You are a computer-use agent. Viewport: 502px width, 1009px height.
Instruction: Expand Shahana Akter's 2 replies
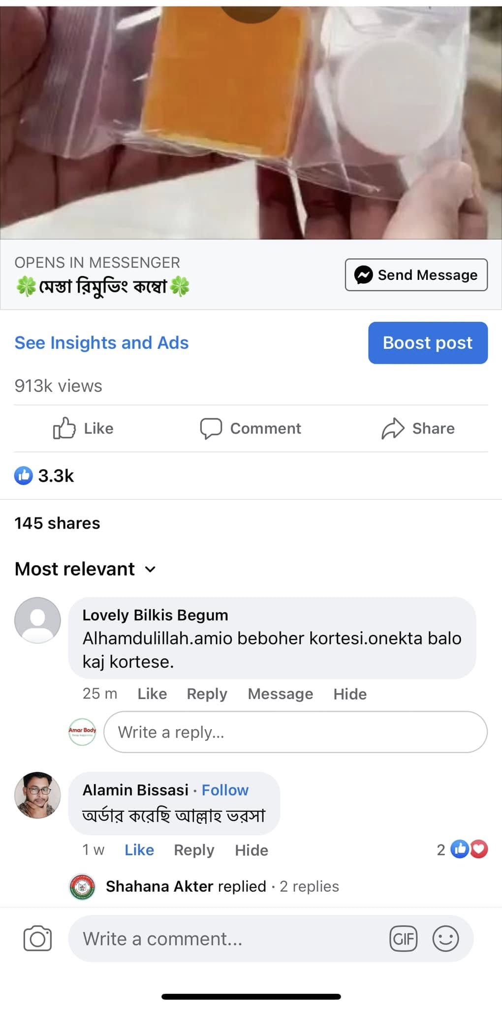coord(222,886)
